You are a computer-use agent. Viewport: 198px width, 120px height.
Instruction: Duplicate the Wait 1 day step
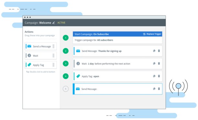tap(154, 64)
